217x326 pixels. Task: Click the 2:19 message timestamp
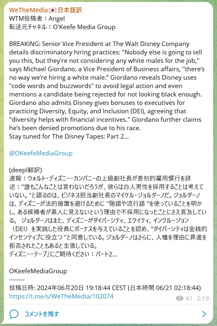[202, 298]
